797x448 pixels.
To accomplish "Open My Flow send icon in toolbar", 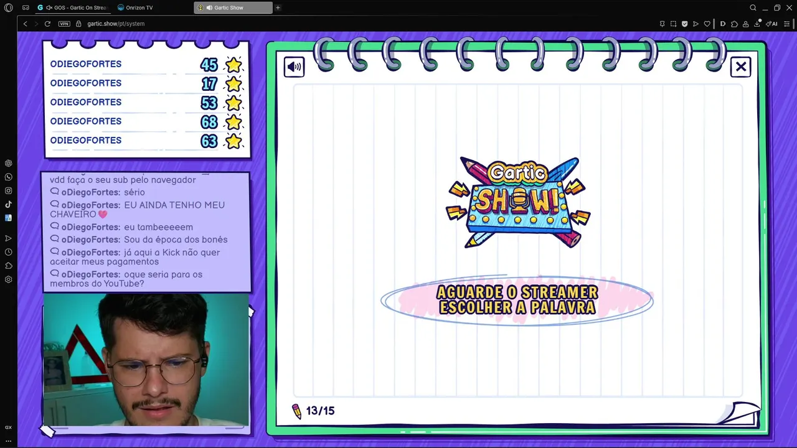I will [x=696, y=24].
